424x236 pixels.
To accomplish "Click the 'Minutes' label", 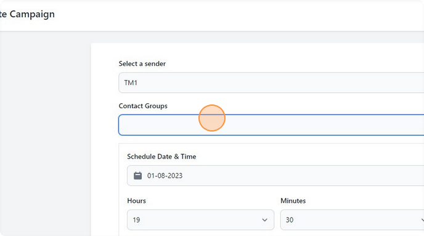I will (293, 201).
